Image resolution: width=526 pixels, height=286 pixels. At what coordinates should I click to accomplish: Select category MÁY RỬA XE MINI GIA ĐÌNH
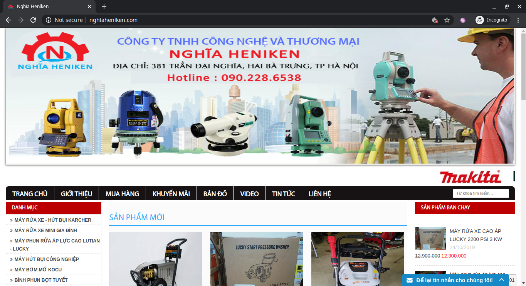coord(46,231)
